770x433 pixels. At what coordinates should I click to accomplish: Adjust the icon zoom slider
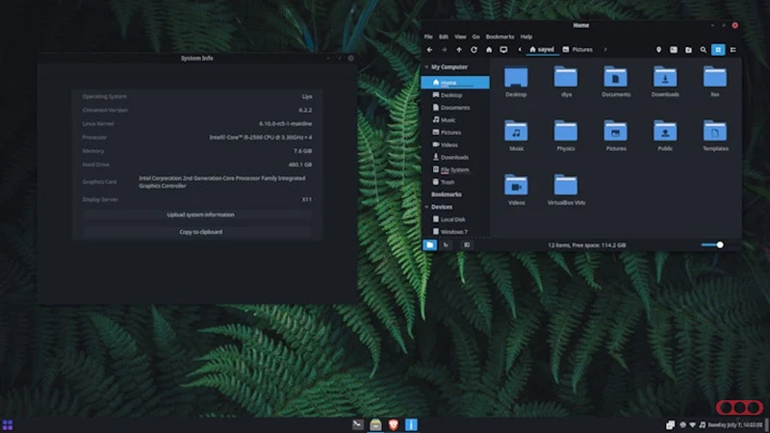click(x=719, y=245)
